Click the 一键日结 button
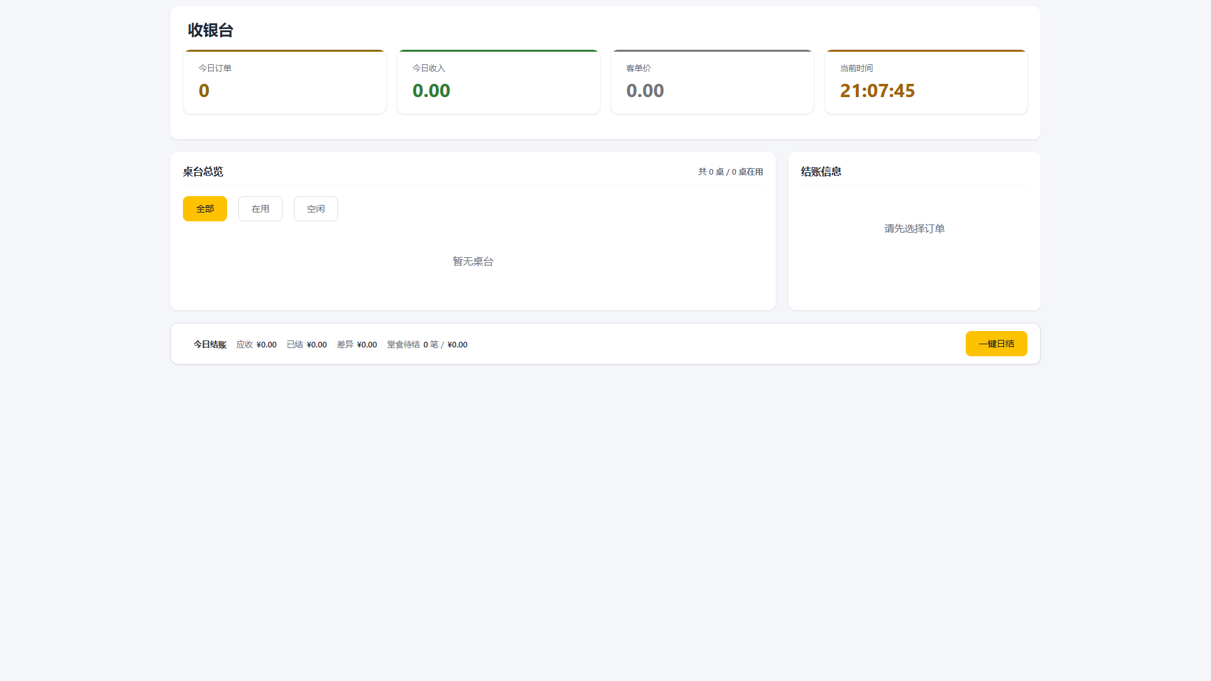The width and height of the screenshot is (1211, 681). coord(997,344)
